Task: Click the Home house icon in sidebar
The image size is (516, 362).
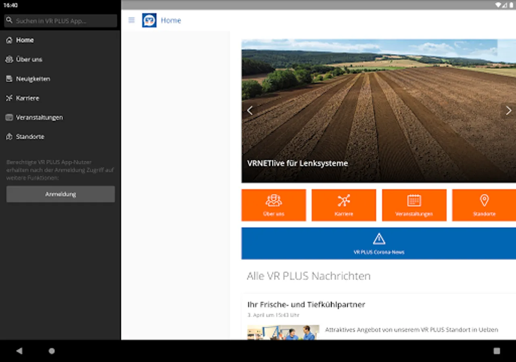Action: coord(9,40)
